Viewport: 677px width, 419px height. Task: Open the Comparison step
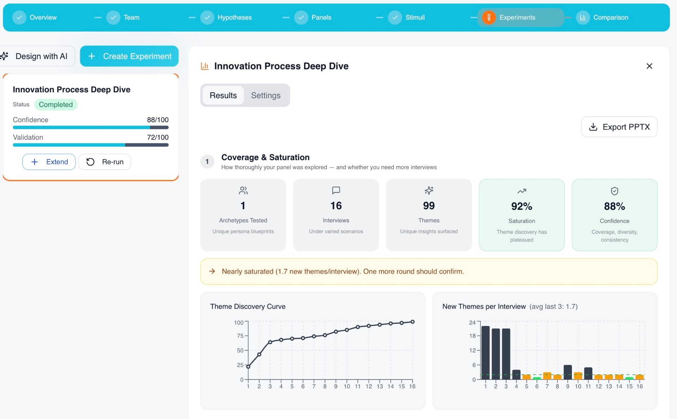tap(602, 17)
